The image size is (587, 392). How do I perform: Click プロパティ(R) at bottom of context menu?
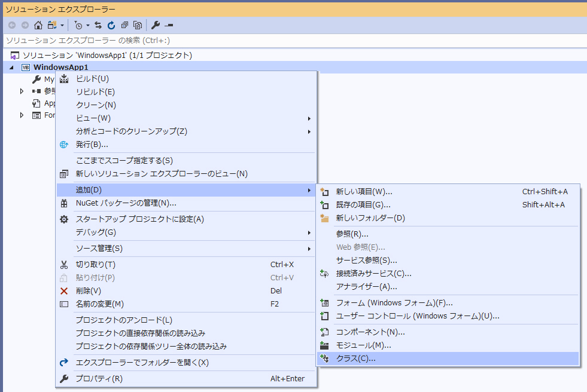(x=187, y=378)
